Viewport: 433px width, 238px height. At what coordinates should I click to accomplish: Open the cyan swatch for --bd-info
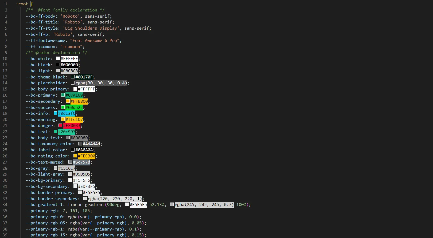[56, 113]
